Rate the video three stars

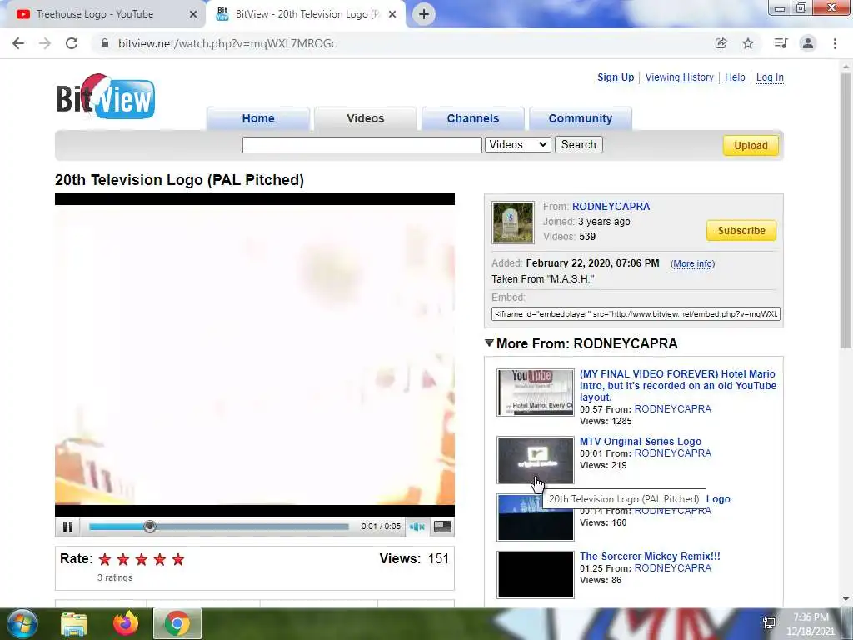pos(142,559)
